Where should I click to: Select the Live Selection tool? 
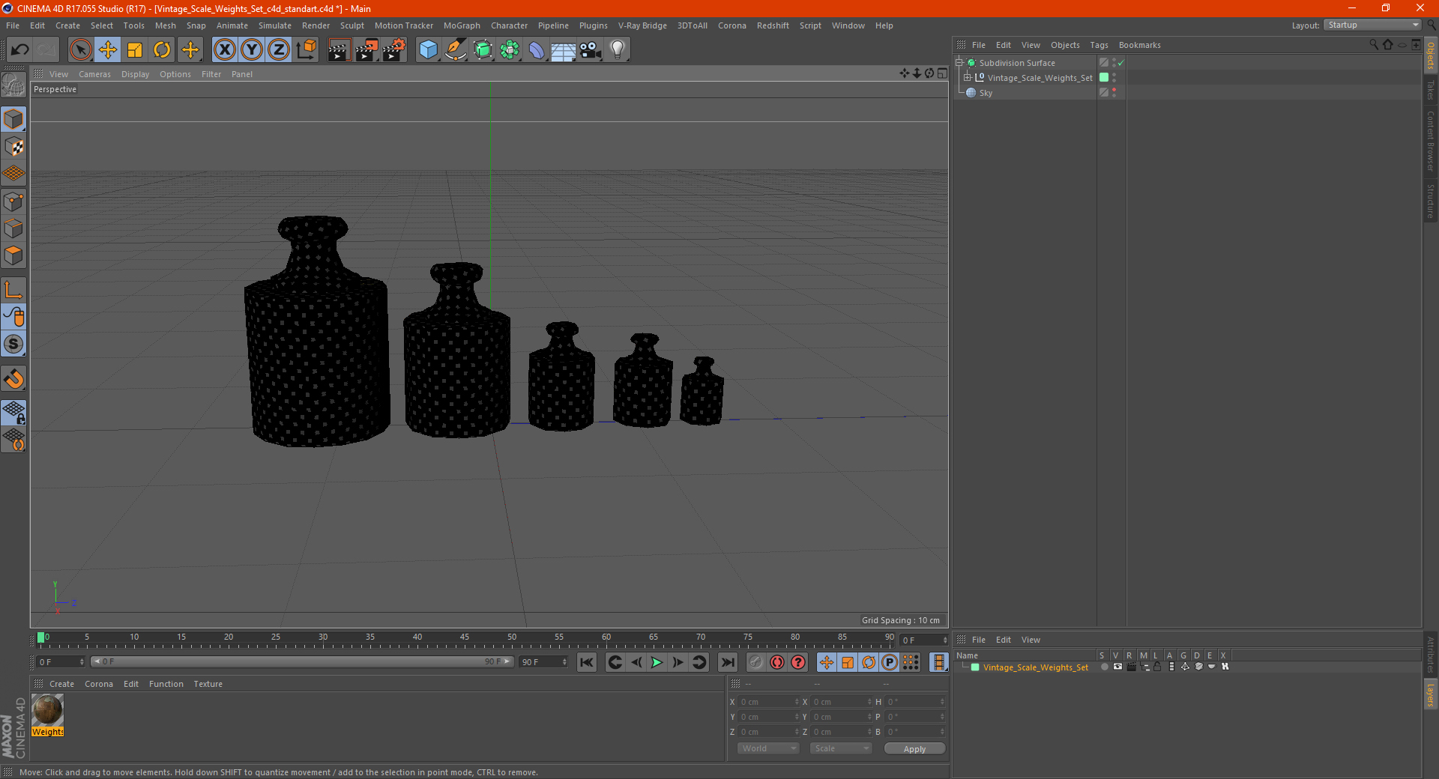80,50
